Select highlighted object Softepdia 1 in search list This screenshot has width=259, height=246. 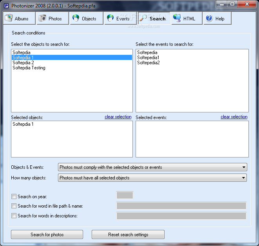coord(72,58)
